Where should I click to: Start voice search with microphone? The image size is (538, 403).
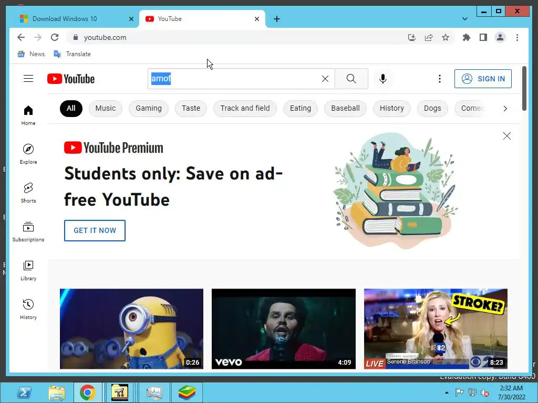[x=383, y=79]
